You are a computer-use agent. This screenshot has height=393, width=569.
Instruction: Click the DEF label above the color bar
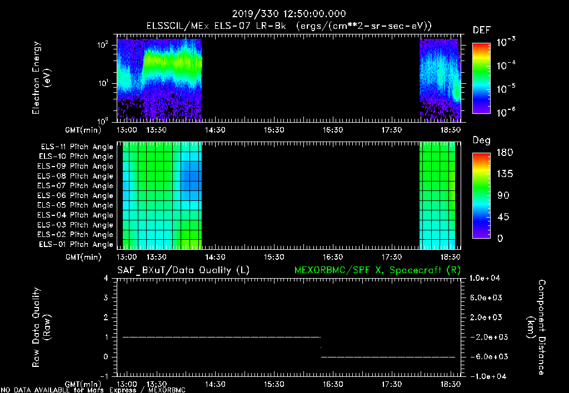pyautogui.click(x=482, y=31)
